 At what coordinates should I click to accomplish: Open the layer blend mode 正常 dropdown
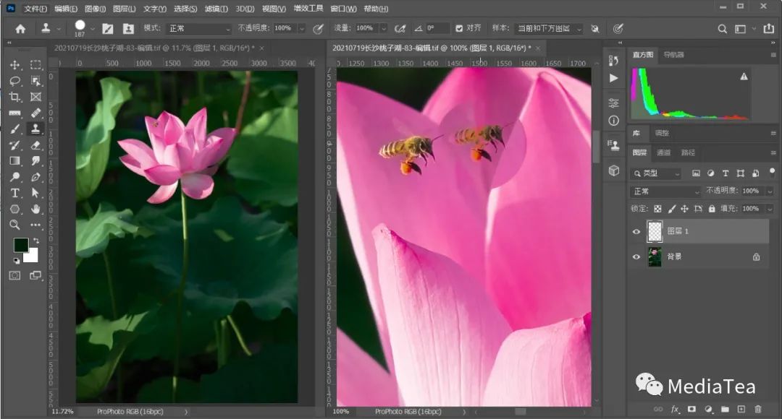tap(666, 191)
